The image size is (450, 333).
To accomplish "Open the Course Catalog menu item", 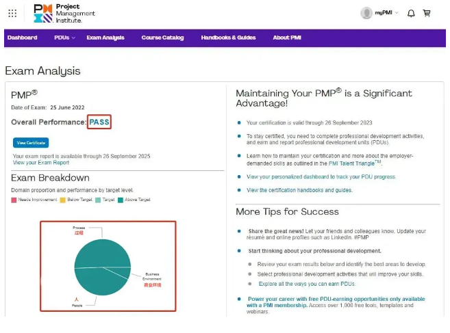I will 162,38.
